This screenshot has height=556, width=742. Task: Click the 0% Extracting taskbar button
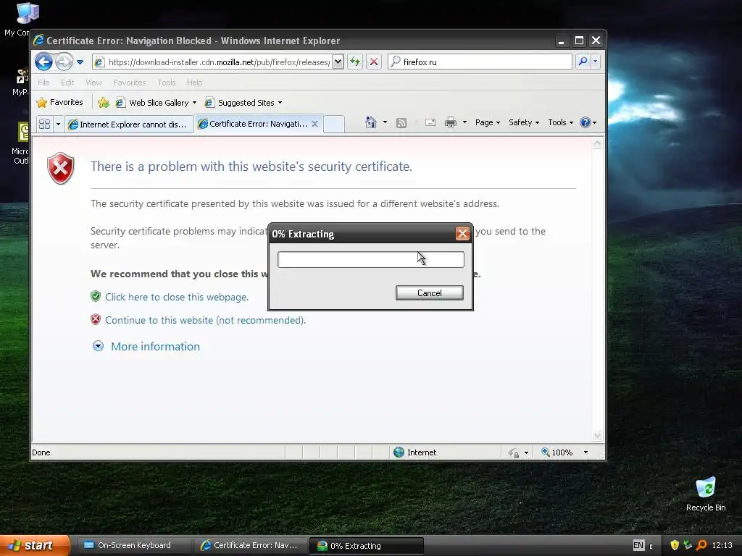(366, 546)
